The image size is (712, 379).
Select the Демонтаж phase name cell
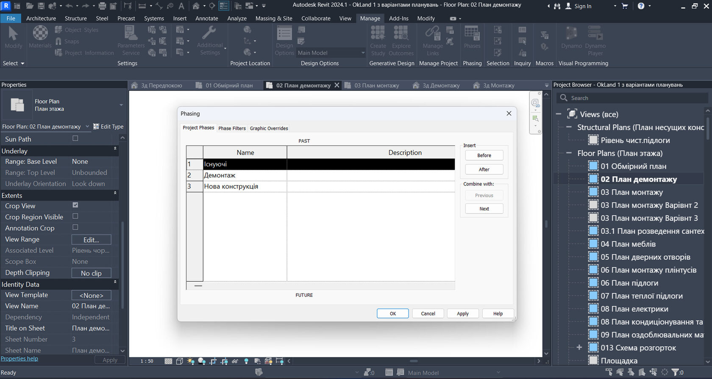pos(245,175)
